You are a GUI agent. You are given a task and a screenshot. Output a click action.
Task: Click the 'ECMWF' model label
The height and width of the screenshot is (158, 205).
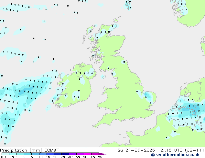[52, 150]
